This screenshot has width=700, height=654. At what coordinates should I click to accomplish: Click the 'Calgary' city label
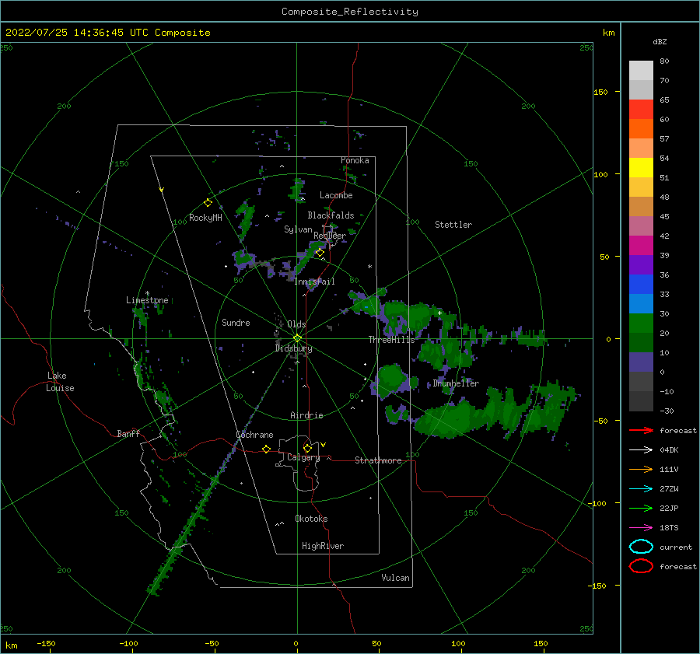click(303, 457)
